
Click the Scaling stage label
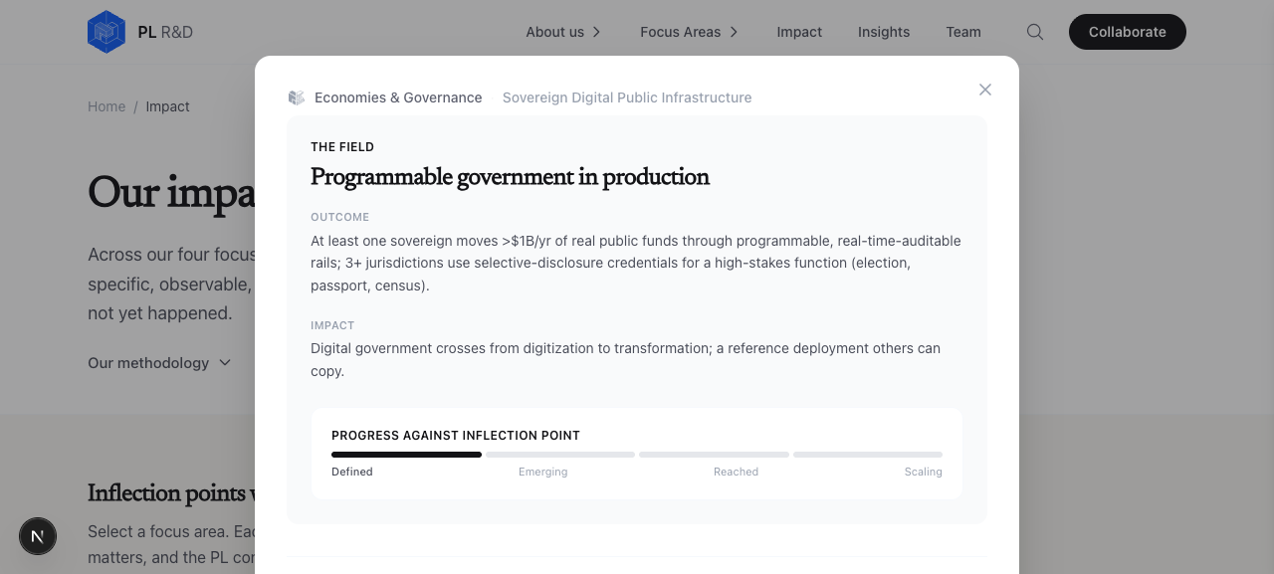[x=924, y=472]
